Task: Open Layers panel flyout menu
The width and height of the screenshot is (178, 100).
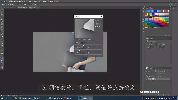Action: (x=171, y=68)
